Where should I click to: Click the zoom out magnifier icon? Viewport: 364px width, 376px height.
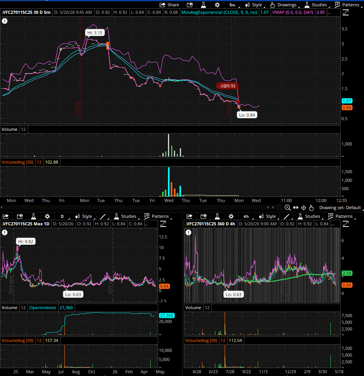(279, 208)
